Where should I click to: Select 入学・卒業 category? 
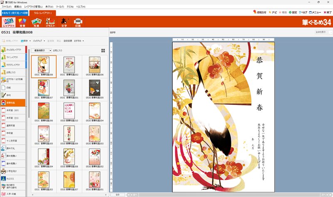(13, 194)
